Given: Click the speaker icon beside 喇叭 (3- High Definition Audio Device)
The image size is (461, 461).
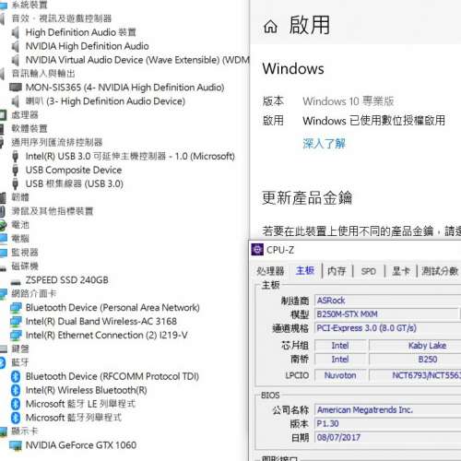Looking at the screenshot, I should tap(16, 101).
